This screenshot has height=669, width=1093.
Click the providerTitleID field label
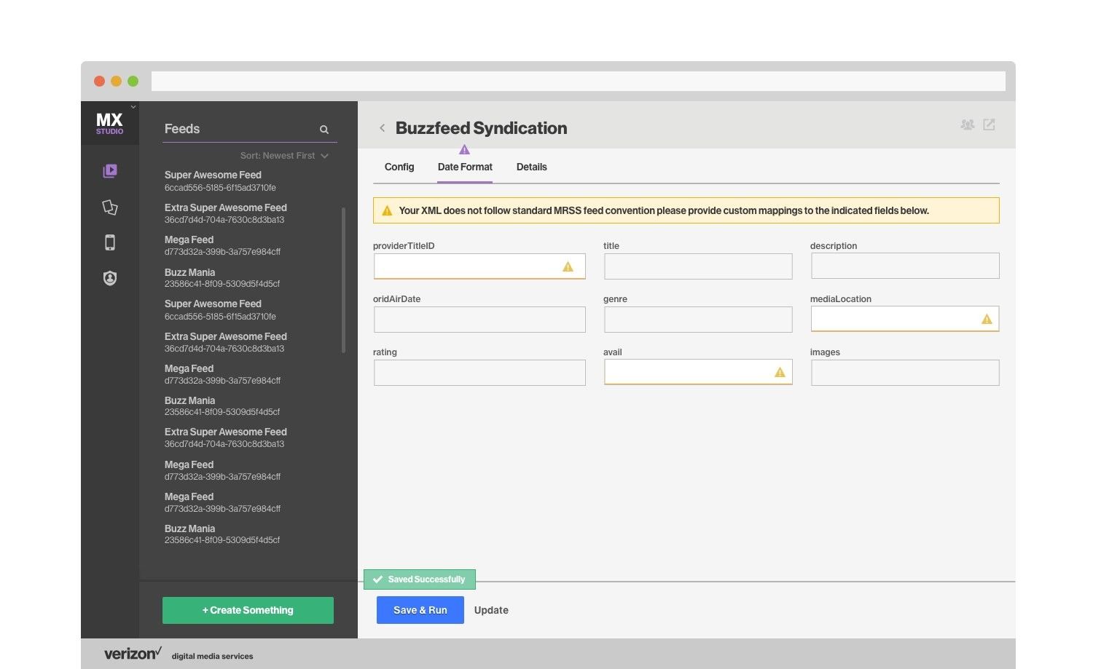(x=404, y=246)
